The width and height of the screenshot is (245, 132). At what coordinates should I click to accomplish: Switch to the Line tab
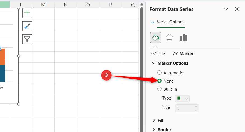[158, 54]
